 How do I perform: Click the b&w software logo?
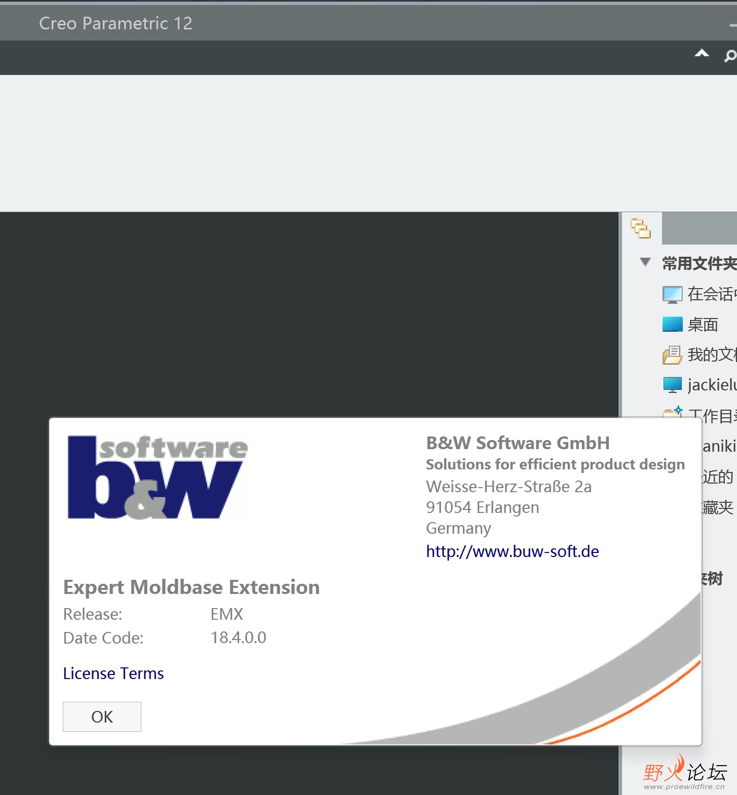tap(158, 477)
